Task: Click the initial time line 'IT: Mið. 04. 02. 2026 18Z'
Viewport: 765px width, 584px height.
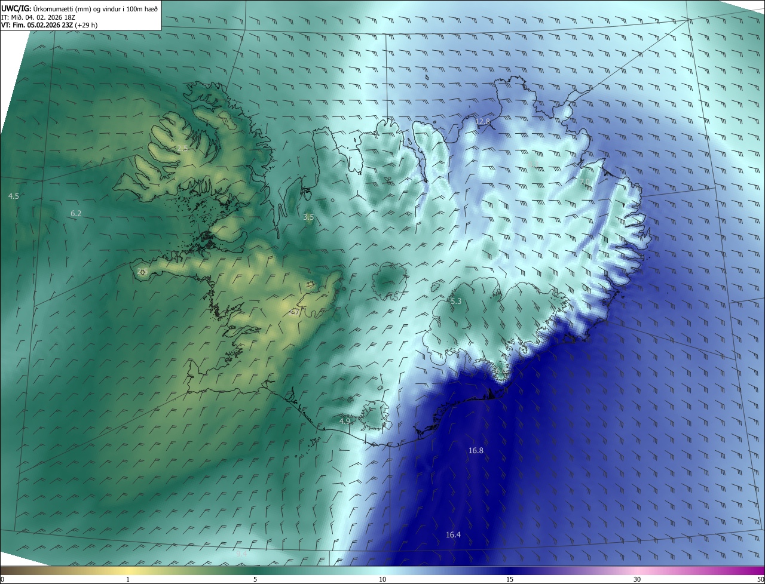Action: pos(39,17)
